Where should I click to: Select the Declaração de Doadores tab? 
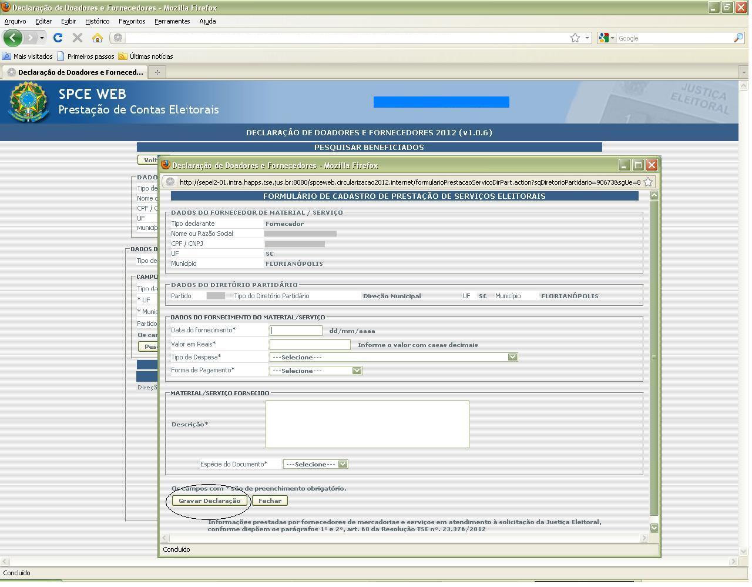click(x=74, y=72)
